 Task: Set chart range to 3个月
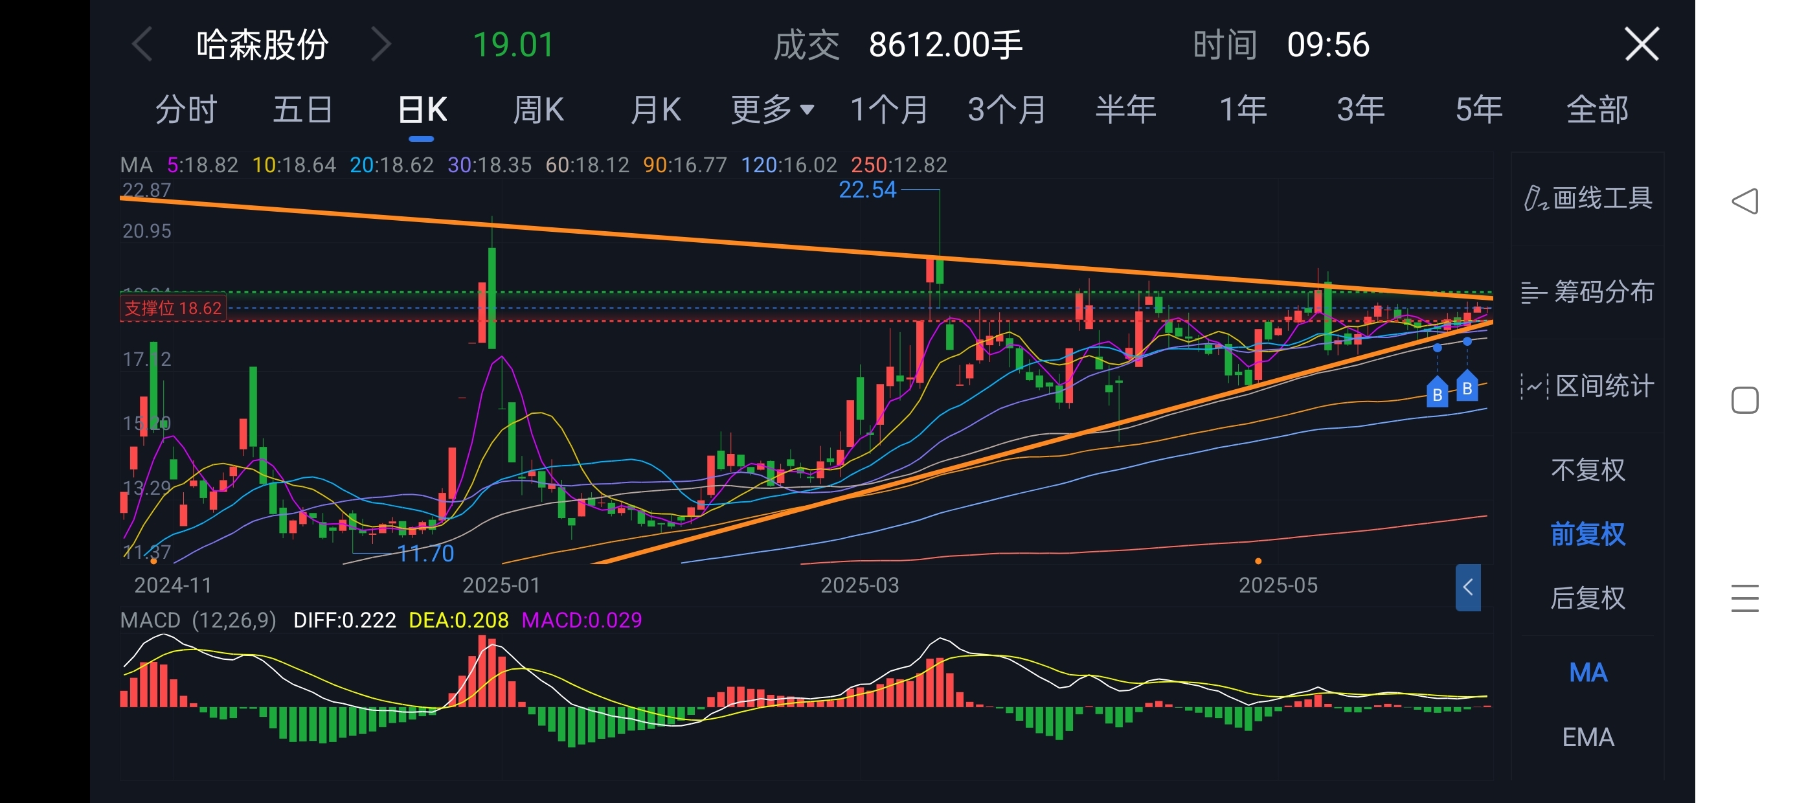pos(1006,109)
